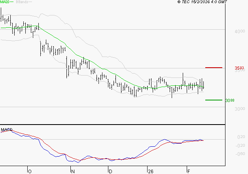Click the N month marker on time axis
The image size is (248, 174).
(x=73, y=171)
